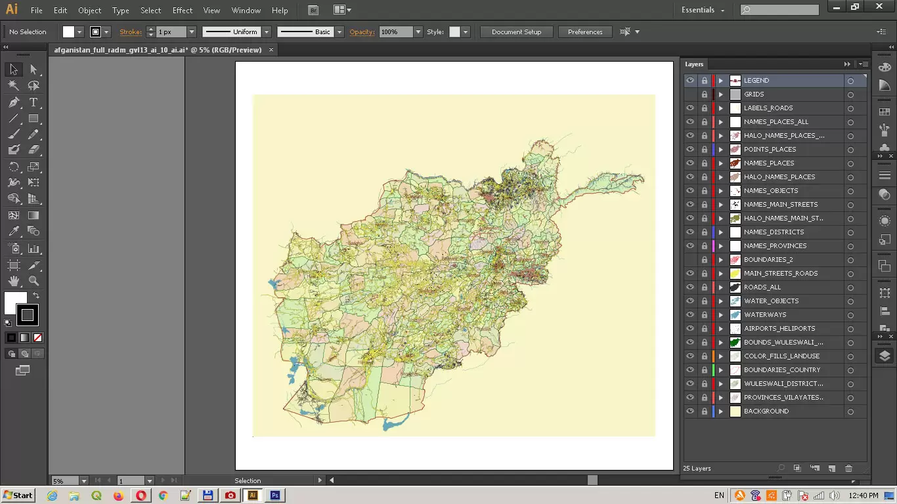Choose the Line Segment tool

coord(14,119)
